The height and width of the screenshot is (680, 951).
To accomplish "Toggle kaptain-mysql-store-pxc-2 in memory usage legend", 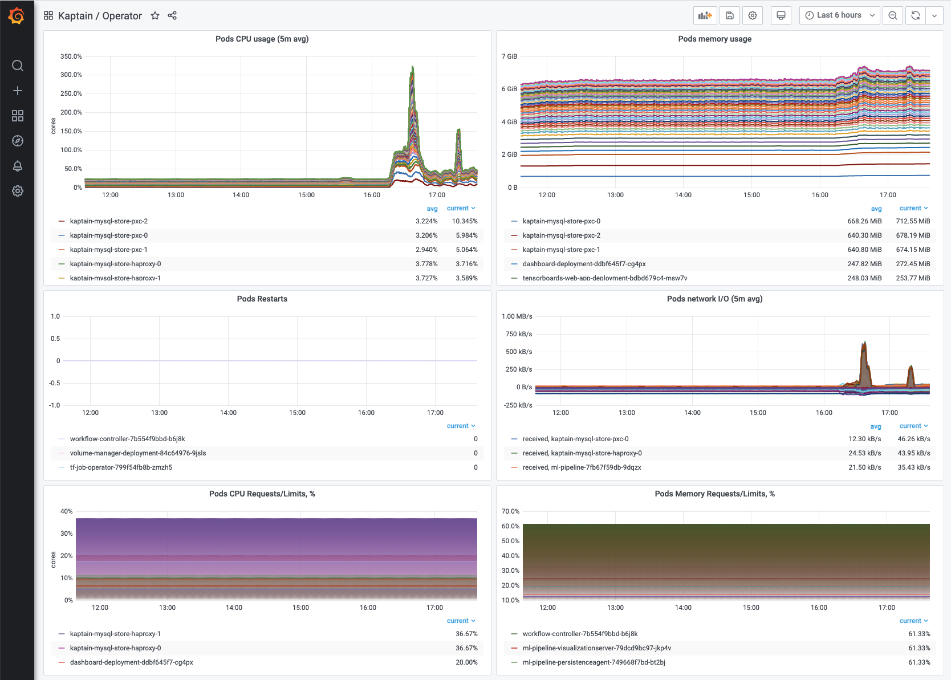I will [562, 235].
